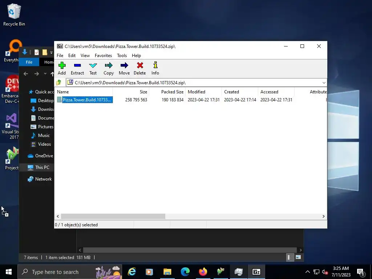
Task: Click the File tab in File Explorer
Action: coord(29,62)
